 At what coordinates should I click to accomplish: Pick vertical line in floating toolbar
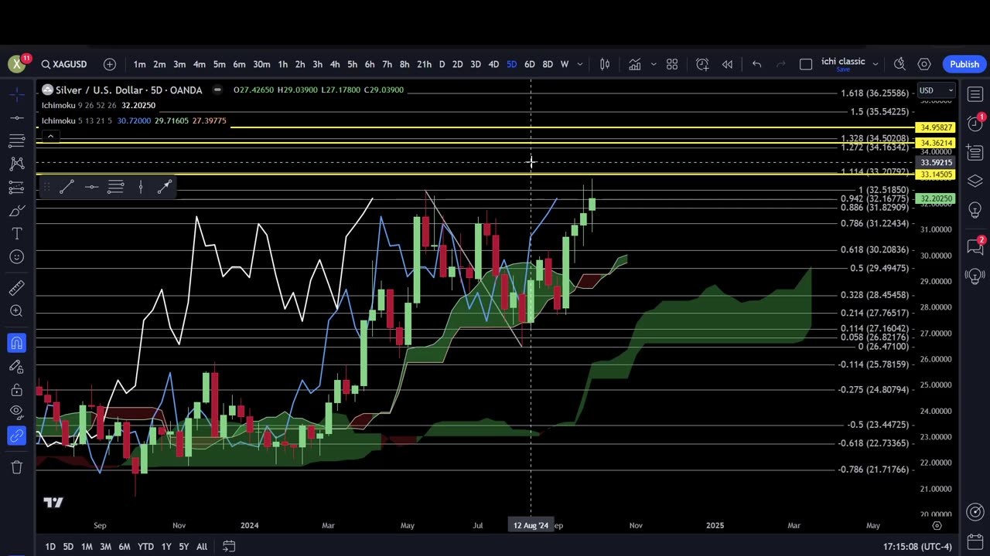[x=141, y=186]
